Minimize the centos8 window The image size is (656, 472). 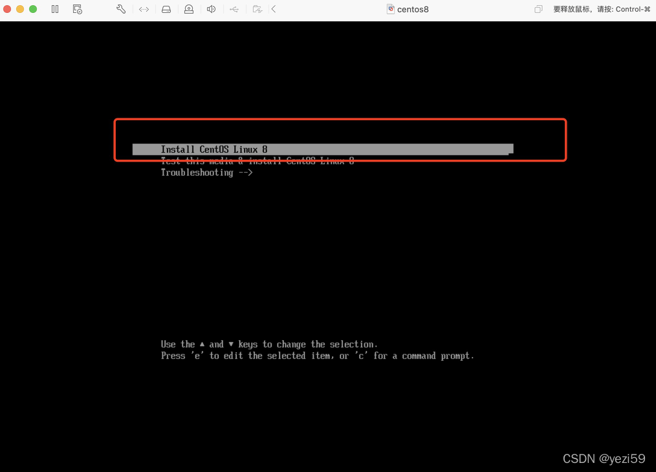[x=20, y=9]
